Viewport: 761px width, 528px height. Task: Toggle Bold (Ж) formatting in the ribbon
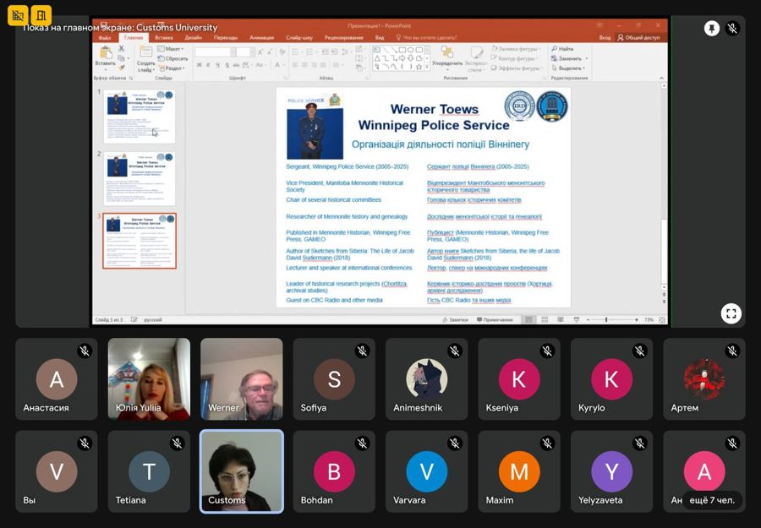[x=199, y=65]
